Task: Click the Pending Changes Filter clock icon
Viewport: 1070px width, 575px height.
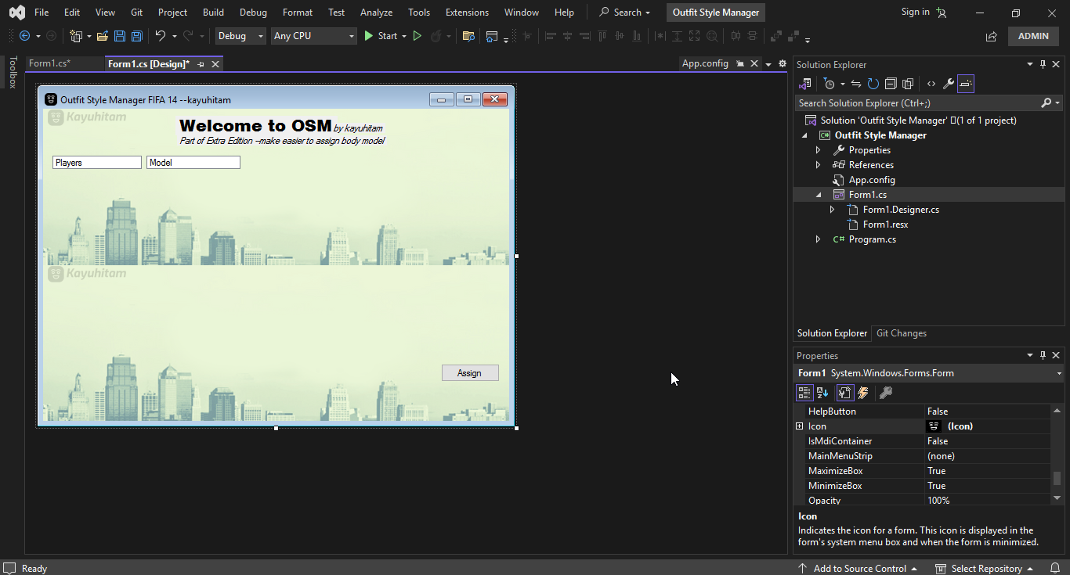Action: click(830, 84)
